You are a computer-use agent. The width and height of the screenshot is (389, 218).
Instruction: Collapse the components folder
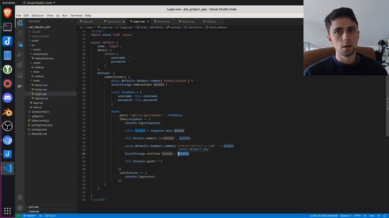click(x=41, y=54)
